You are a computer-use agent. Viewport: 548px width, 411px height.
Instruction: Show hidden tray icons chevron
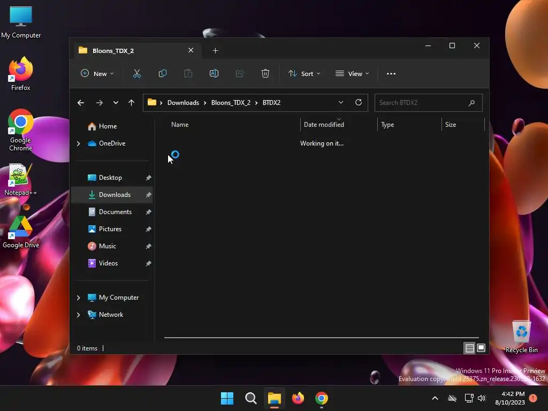[435, 398]
